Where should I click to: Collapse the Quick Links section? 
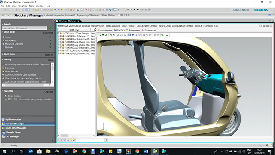tap(3, 32)
